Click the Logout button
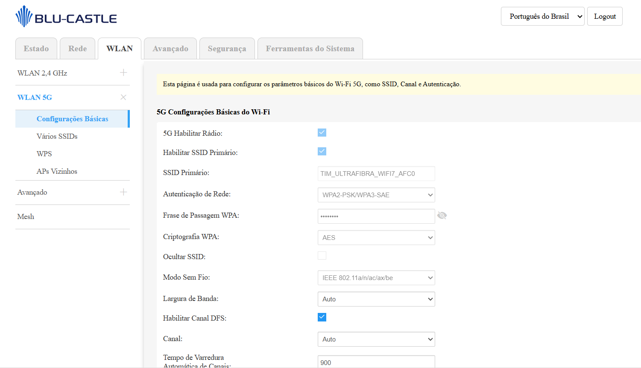 [605, 16]
